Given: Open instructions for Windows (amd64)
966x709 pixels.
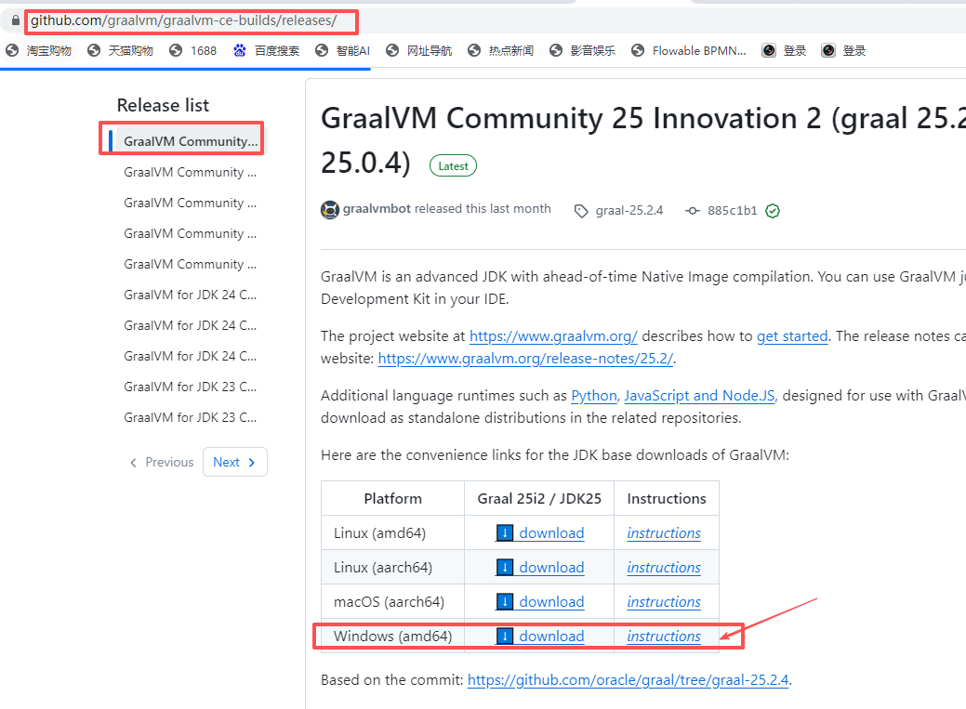Looking at the screenshot, I should pyautogui.click(x=664, y=637).
